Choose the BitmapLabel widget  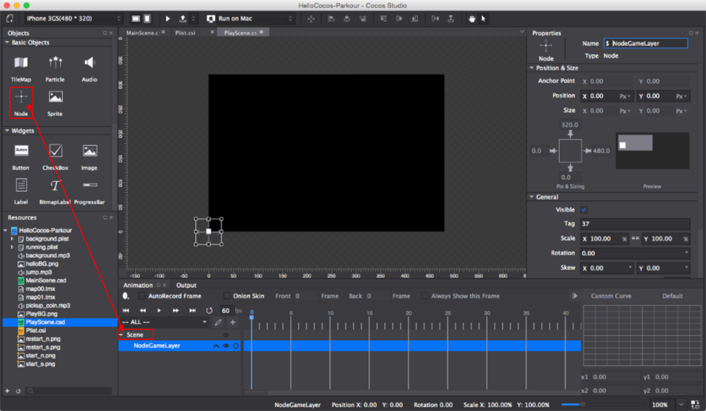tap(55, 191)
